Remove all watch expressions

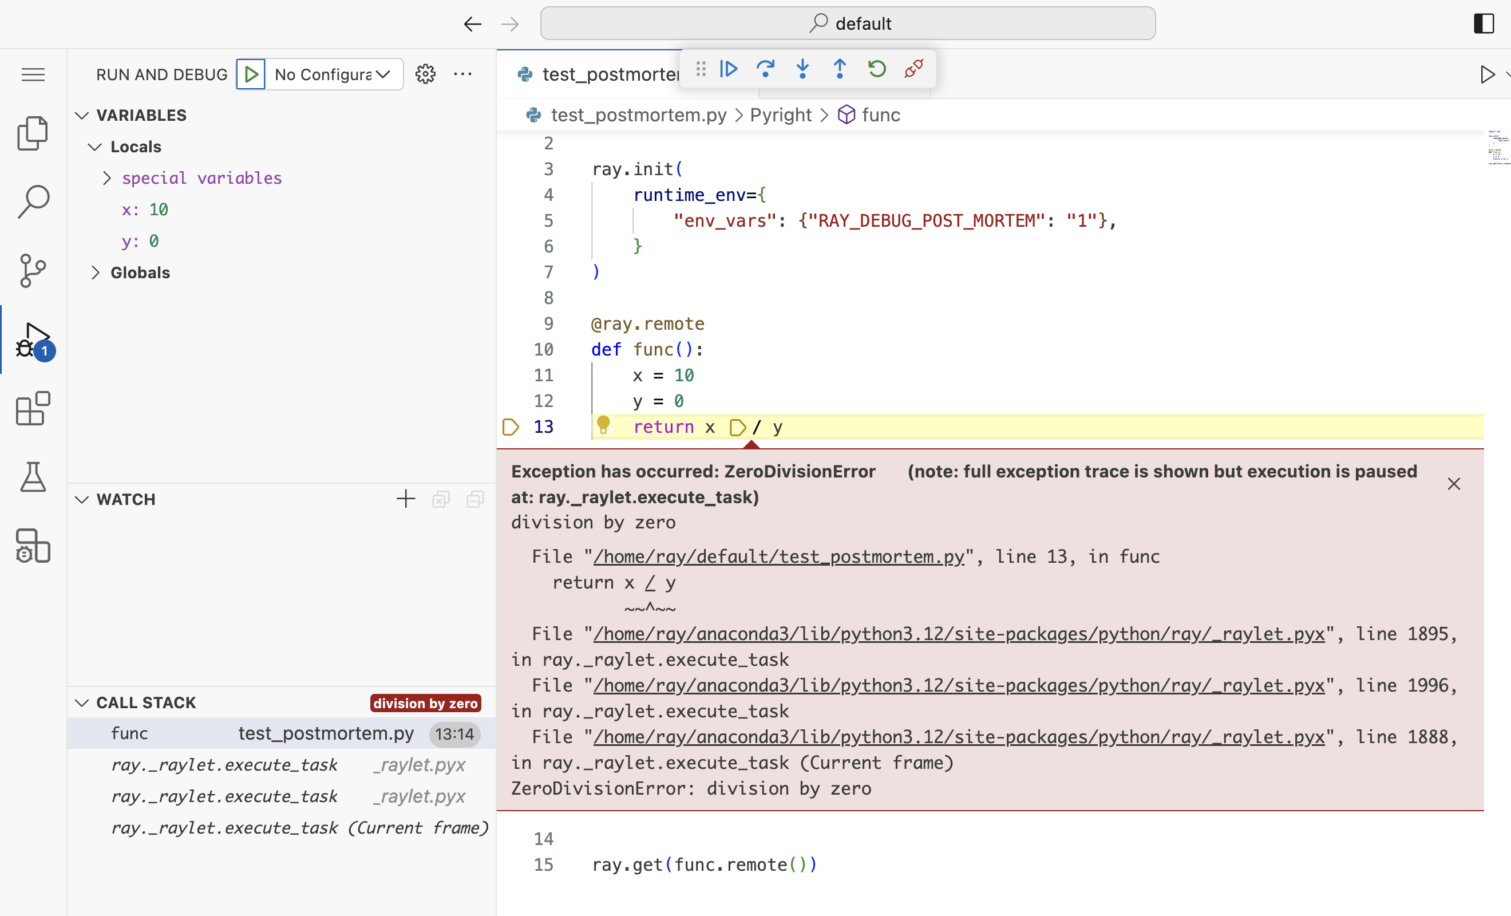point(440,499)
